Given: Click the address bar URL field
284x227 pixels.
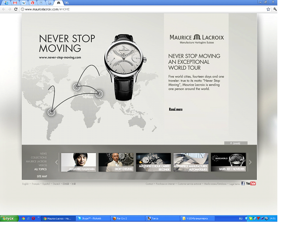Looking at the screenshot, I should pos(133,9).
